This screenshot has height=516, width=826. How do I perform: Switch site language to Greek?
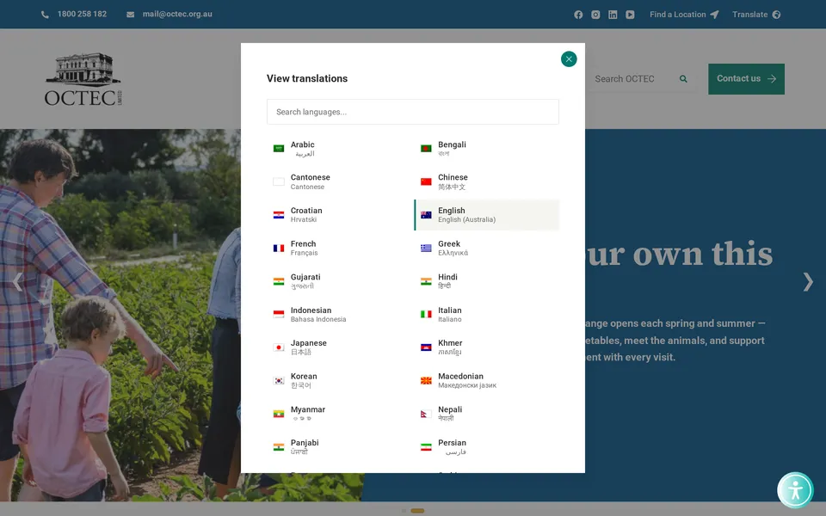[487, 248]
